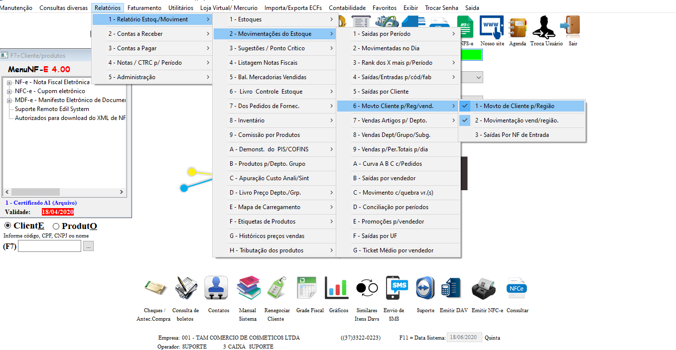The image size is (676, 350).
Task: Select the ProdutO radio button
Action: [56, 226]
